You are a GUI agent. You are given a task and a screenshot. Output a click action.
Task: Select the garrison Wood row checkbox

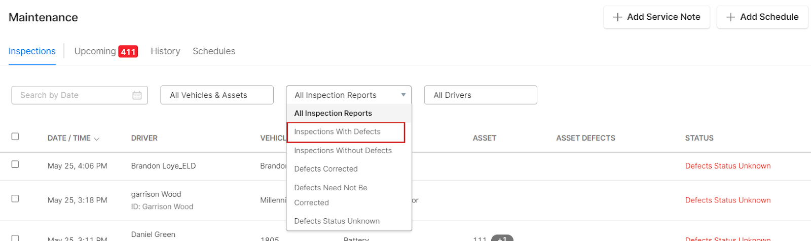[15, 198]
